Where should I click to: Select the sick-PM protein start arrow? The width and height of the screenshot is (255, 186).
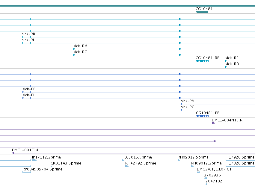(x=182, y=104)
